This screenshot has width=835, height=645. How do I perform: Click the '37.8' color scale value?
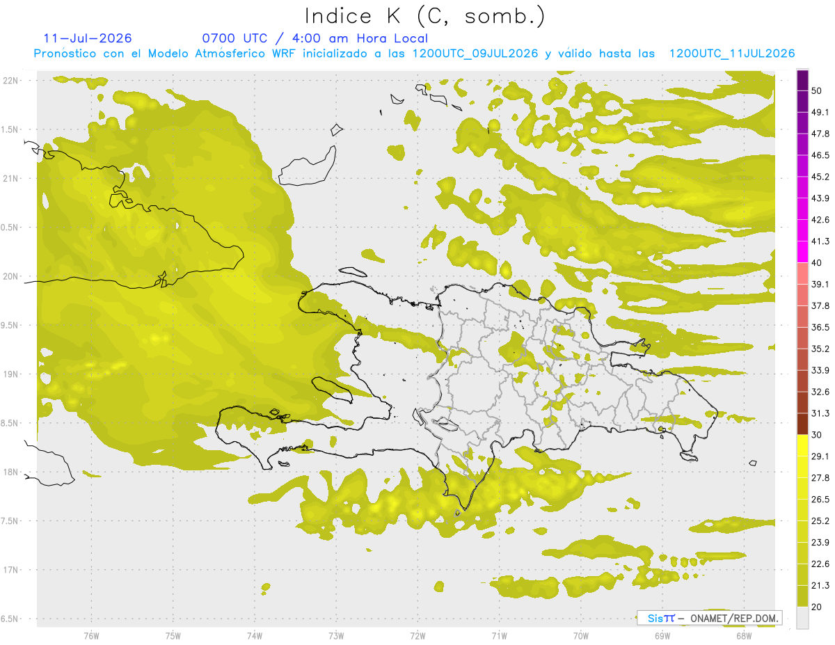820,305
